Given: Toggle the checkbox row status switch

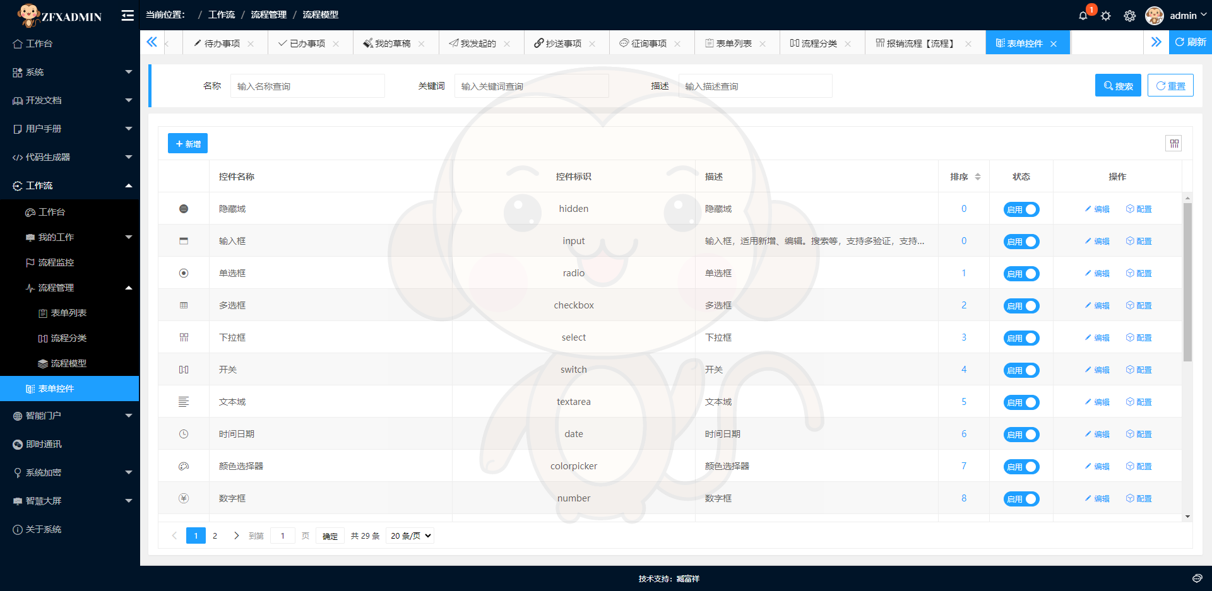Looking at the screenshot, I should point(1021,306).
